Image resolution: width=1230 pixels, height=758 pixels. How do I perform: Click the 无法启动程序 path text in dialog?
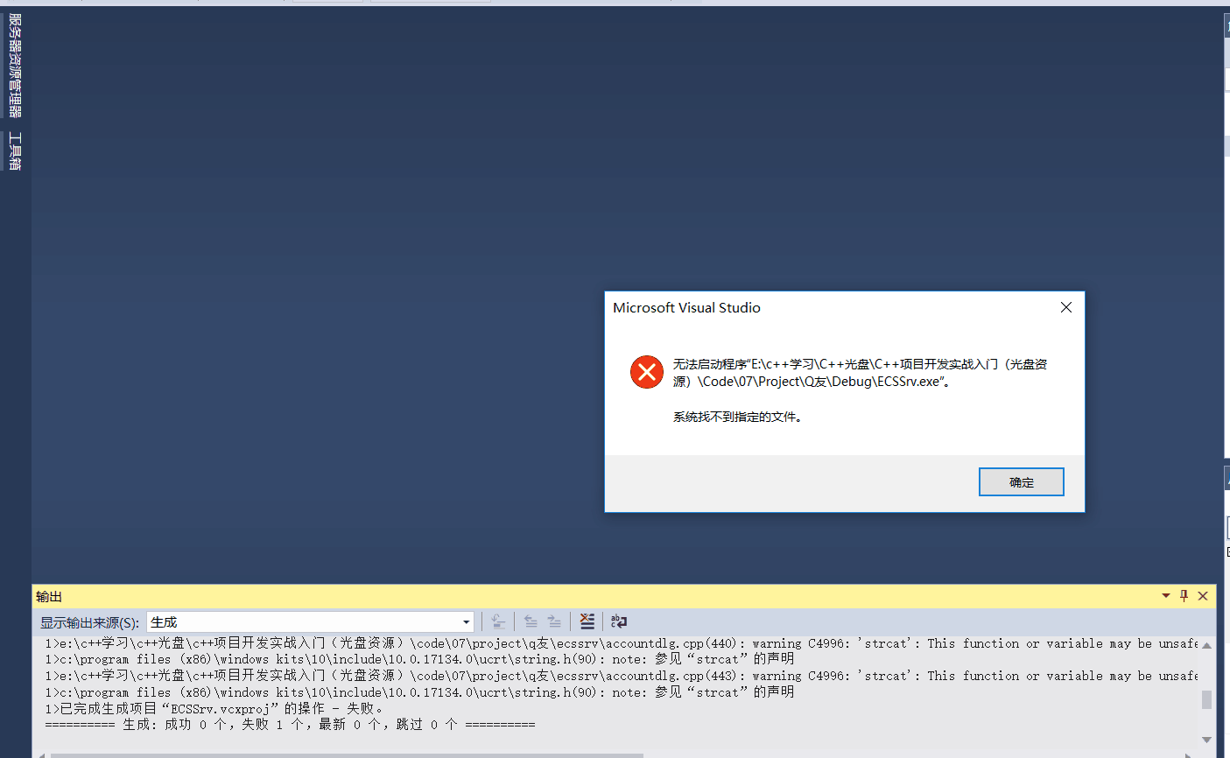pos(860,373)
